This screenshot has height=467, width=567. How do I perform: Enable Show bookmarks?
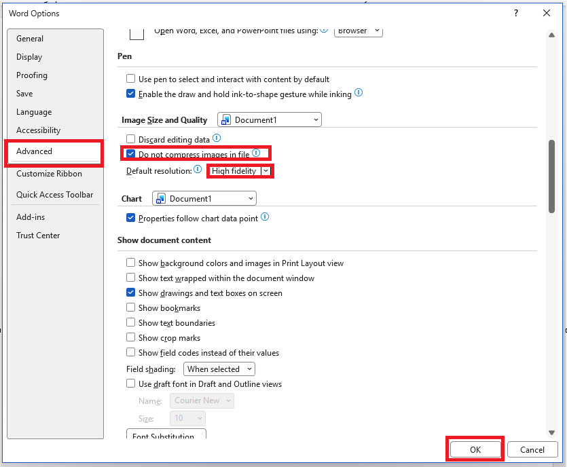pyautogui.click(x=130, y=307)
